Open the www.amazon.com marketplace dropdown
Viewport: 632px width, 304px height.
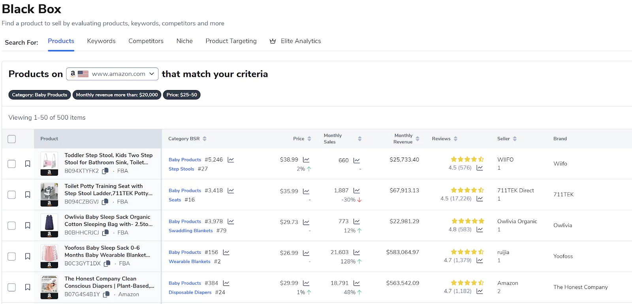click(x=112, y=74)
